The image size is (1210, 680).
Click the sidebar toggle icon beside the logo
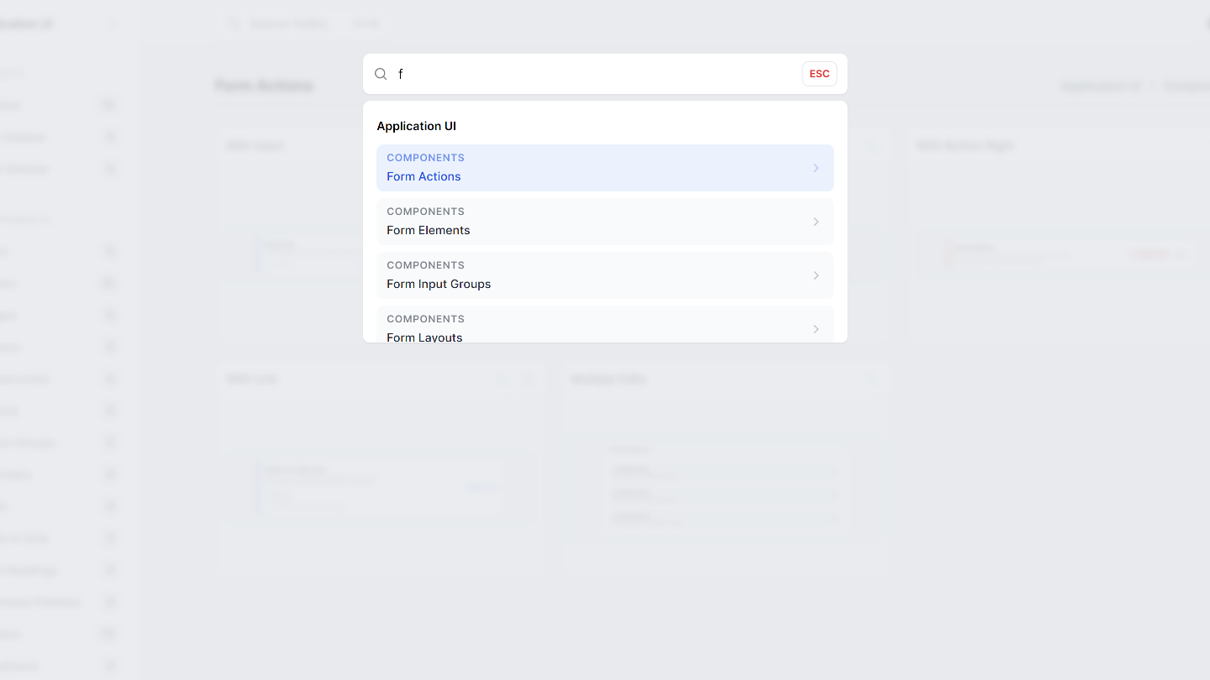[113, 24]
